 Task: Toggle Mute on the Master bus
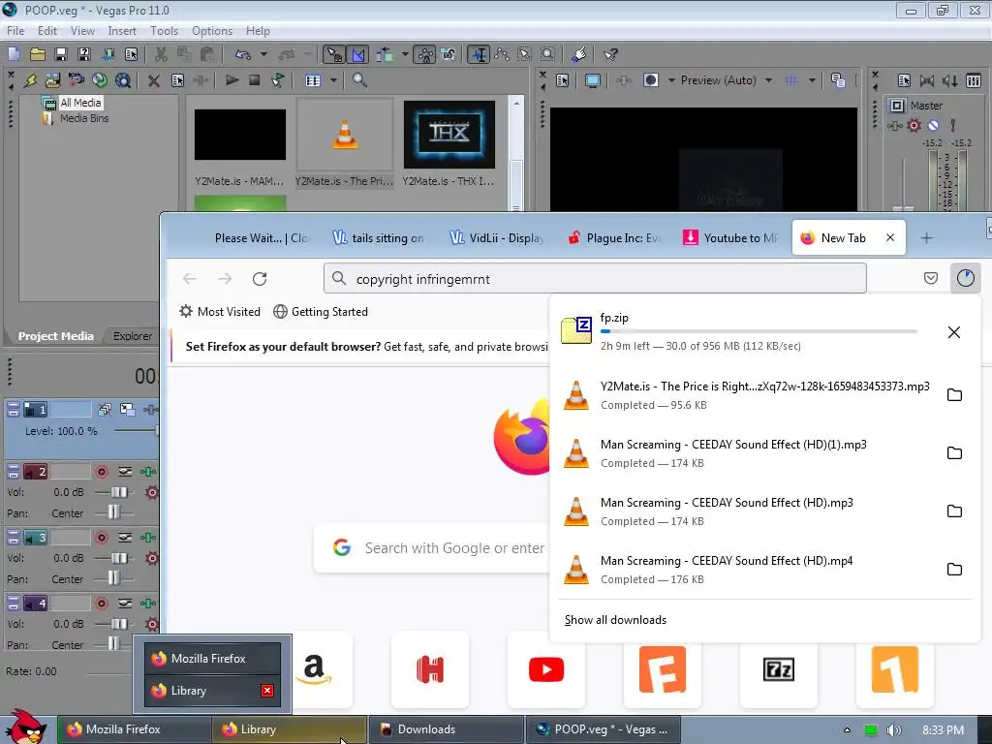933,125
